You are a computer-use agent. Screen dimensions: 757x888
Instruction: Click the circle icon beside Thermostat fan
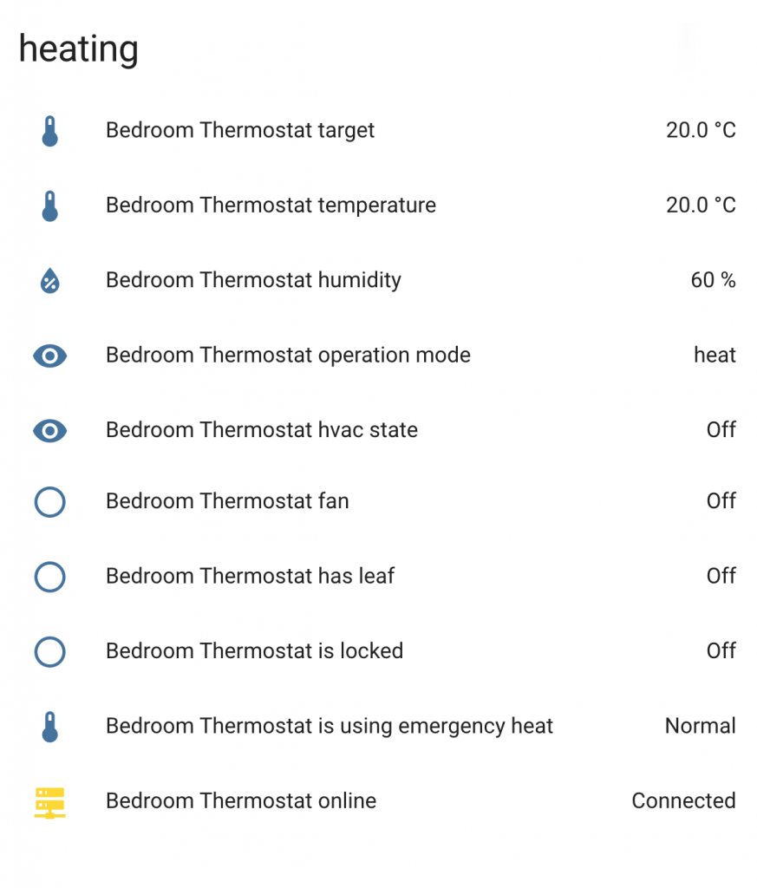pyautogui.click(x=50, y=501)
